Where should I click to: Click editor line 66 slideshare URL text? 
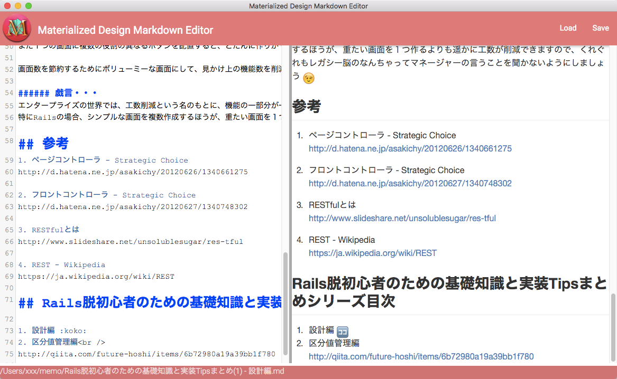coord(131,242)
